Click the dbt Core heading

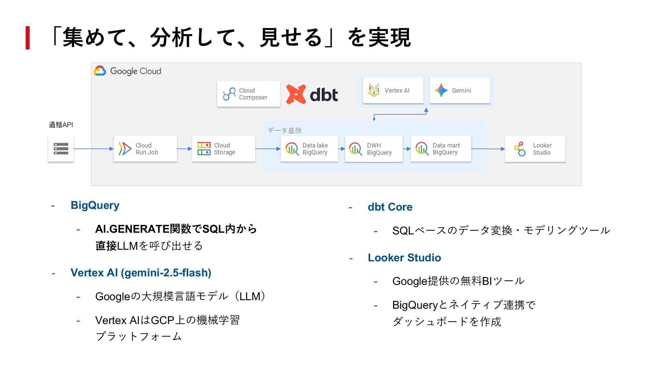coord(390,207)
